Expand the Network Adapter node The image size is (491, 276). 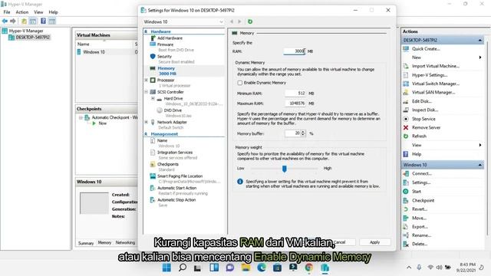[x=147, y=122]
